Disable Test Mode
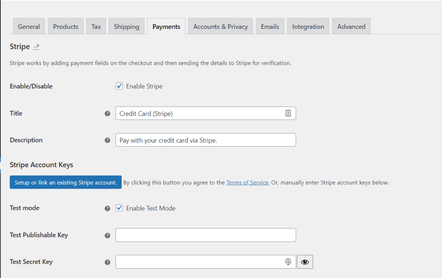The image size is (442, 278). 119,208
